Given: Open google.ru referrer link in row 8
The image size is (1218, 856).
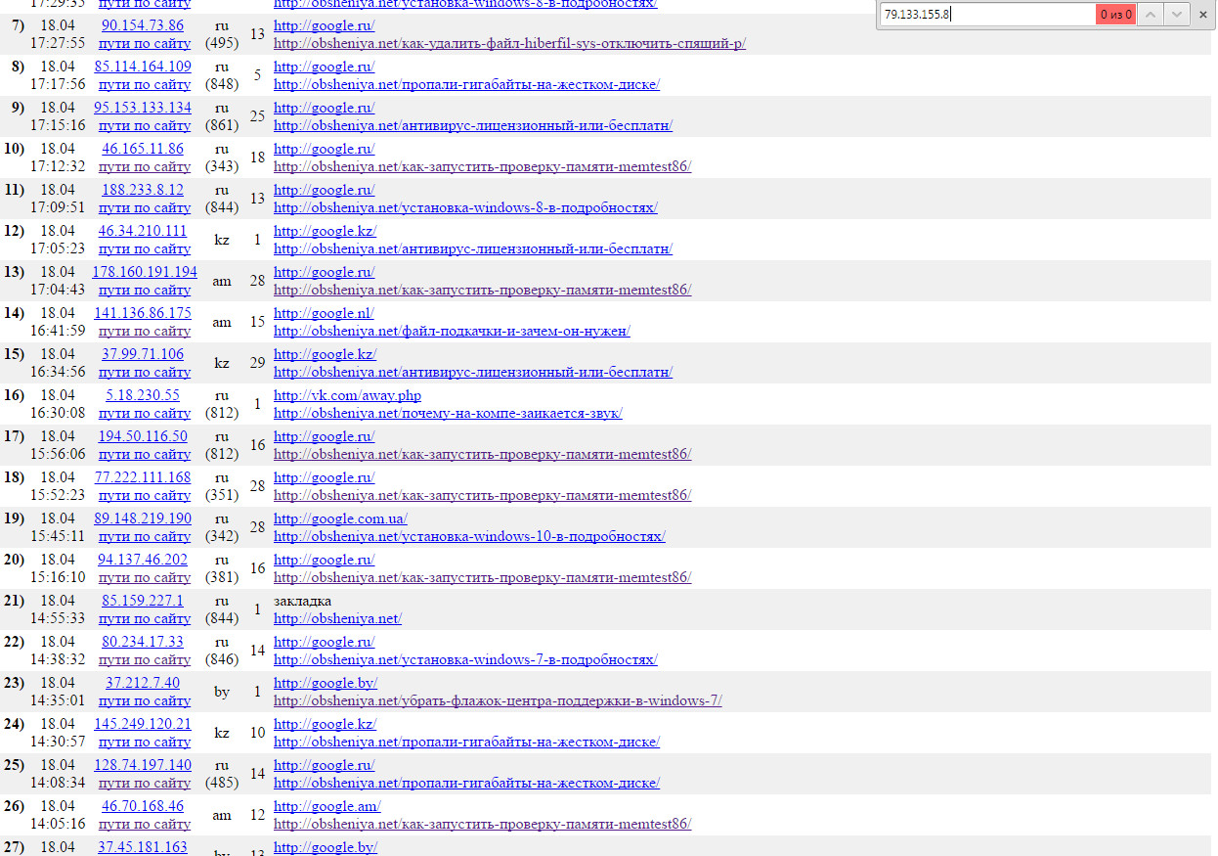Looking at the screenshot, I should pos(324,67).
